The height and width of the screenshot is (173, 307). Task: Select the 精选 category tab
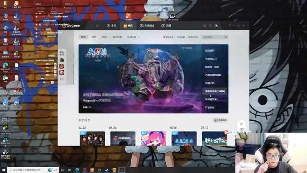(83, 37)
